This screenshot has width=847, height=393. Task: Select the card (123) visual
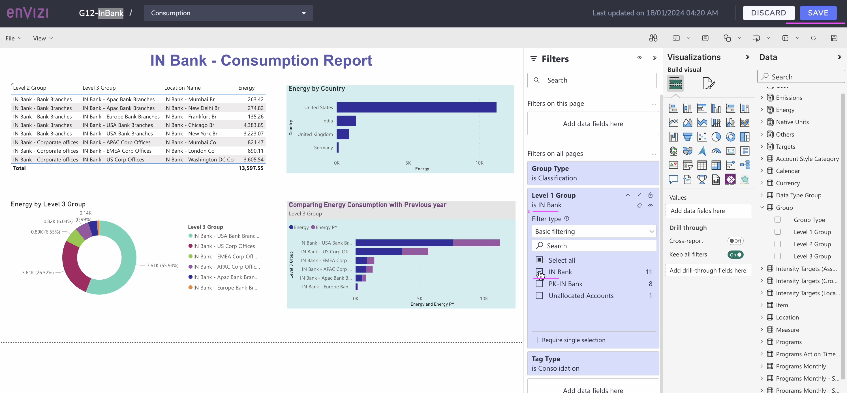pos(731,151)
